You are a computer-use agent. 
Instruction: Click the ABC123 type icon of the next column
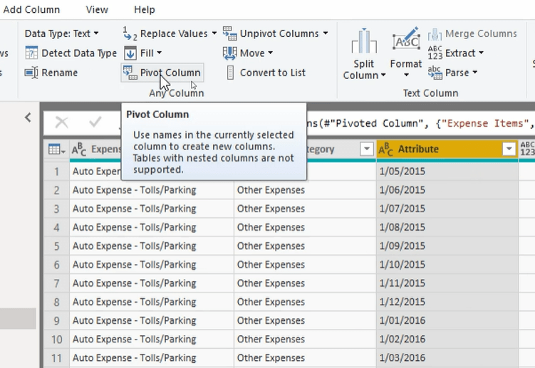[x=527, y=149]
